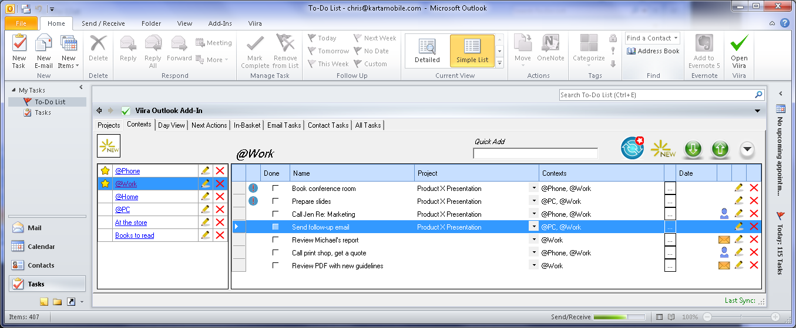Check Done for Send follow-up email

[276, 227]
